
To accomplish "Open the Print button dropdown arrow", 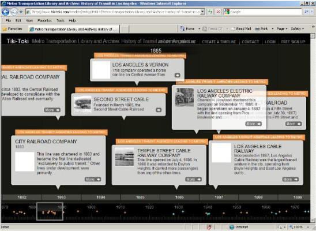I will pyautogui.click(x=273, y=29).
